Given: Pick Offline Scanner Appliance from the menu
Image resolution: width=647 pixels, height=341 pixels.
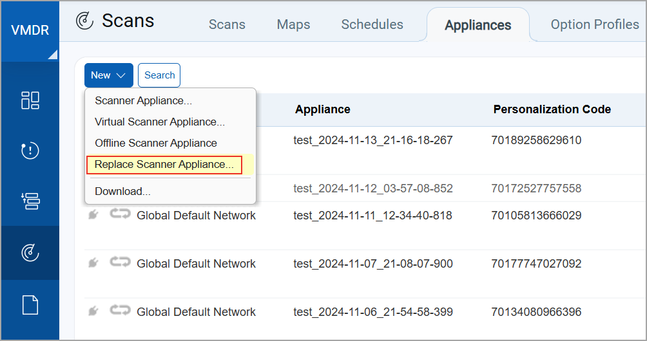Looking at the screenshot, I should pyautogui.click(x=156, y=143).
